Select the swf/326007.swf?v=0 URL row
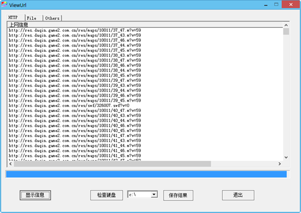Screen dimensions: 301x213 click(x=69, y=105)
